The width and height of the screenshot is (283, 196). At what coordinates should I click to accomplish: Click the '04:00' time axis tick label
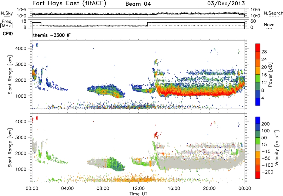click(x=68, y=189)
